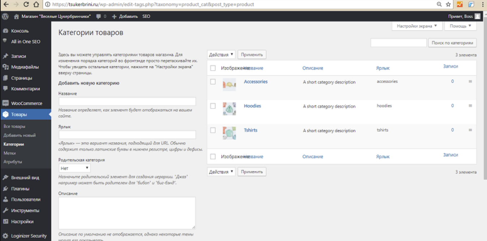
Task: Click the browser reload icon
Action: (x=26, y=5)
